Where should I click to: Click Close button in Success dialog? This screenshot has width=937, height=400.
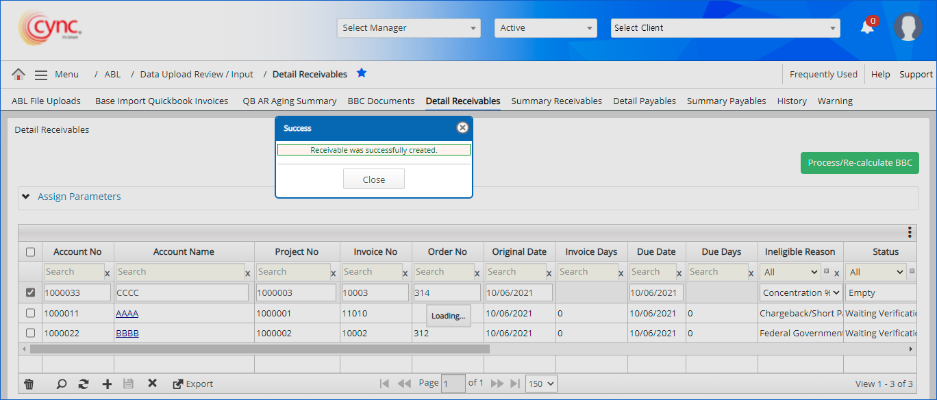[x=373, y=179]
